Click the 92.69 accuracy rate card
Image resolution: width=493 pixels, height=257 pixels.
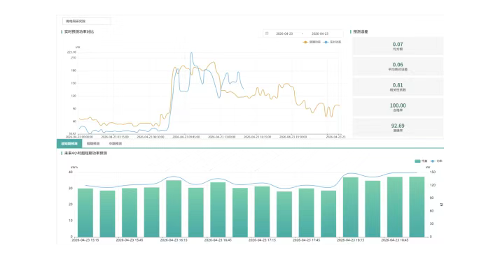(x=398, y=127)
